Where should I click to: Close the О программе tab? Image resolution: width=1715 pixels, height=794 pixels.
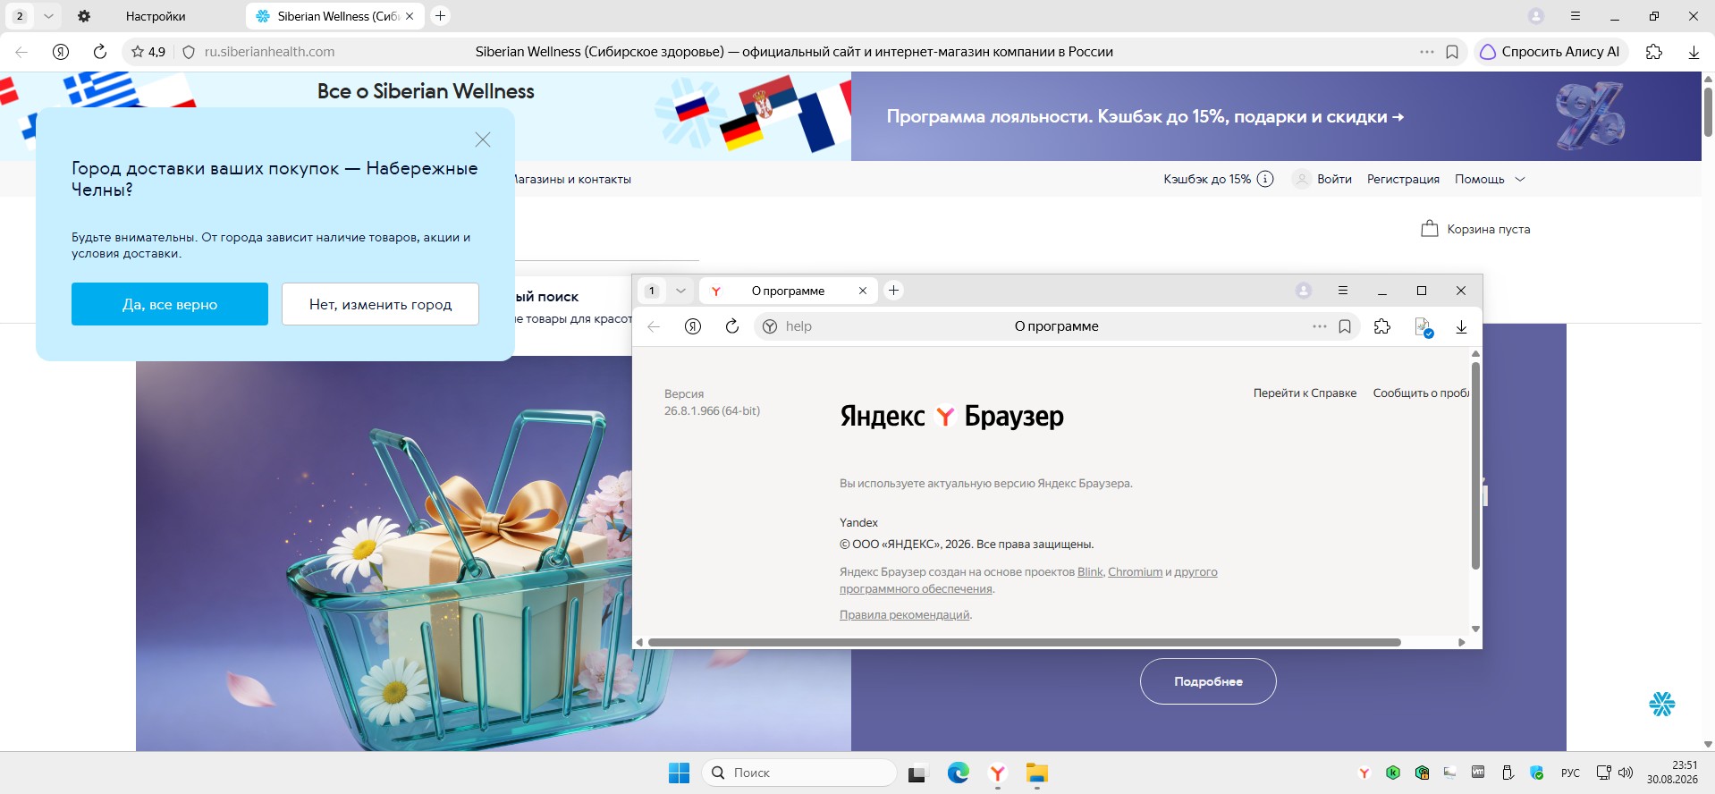[863, 291]
